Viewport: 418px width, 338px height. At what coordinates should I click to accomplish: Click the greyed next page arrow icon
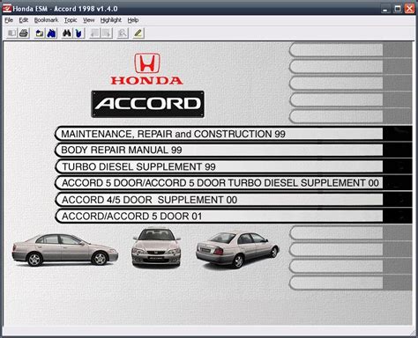[107, 33]
